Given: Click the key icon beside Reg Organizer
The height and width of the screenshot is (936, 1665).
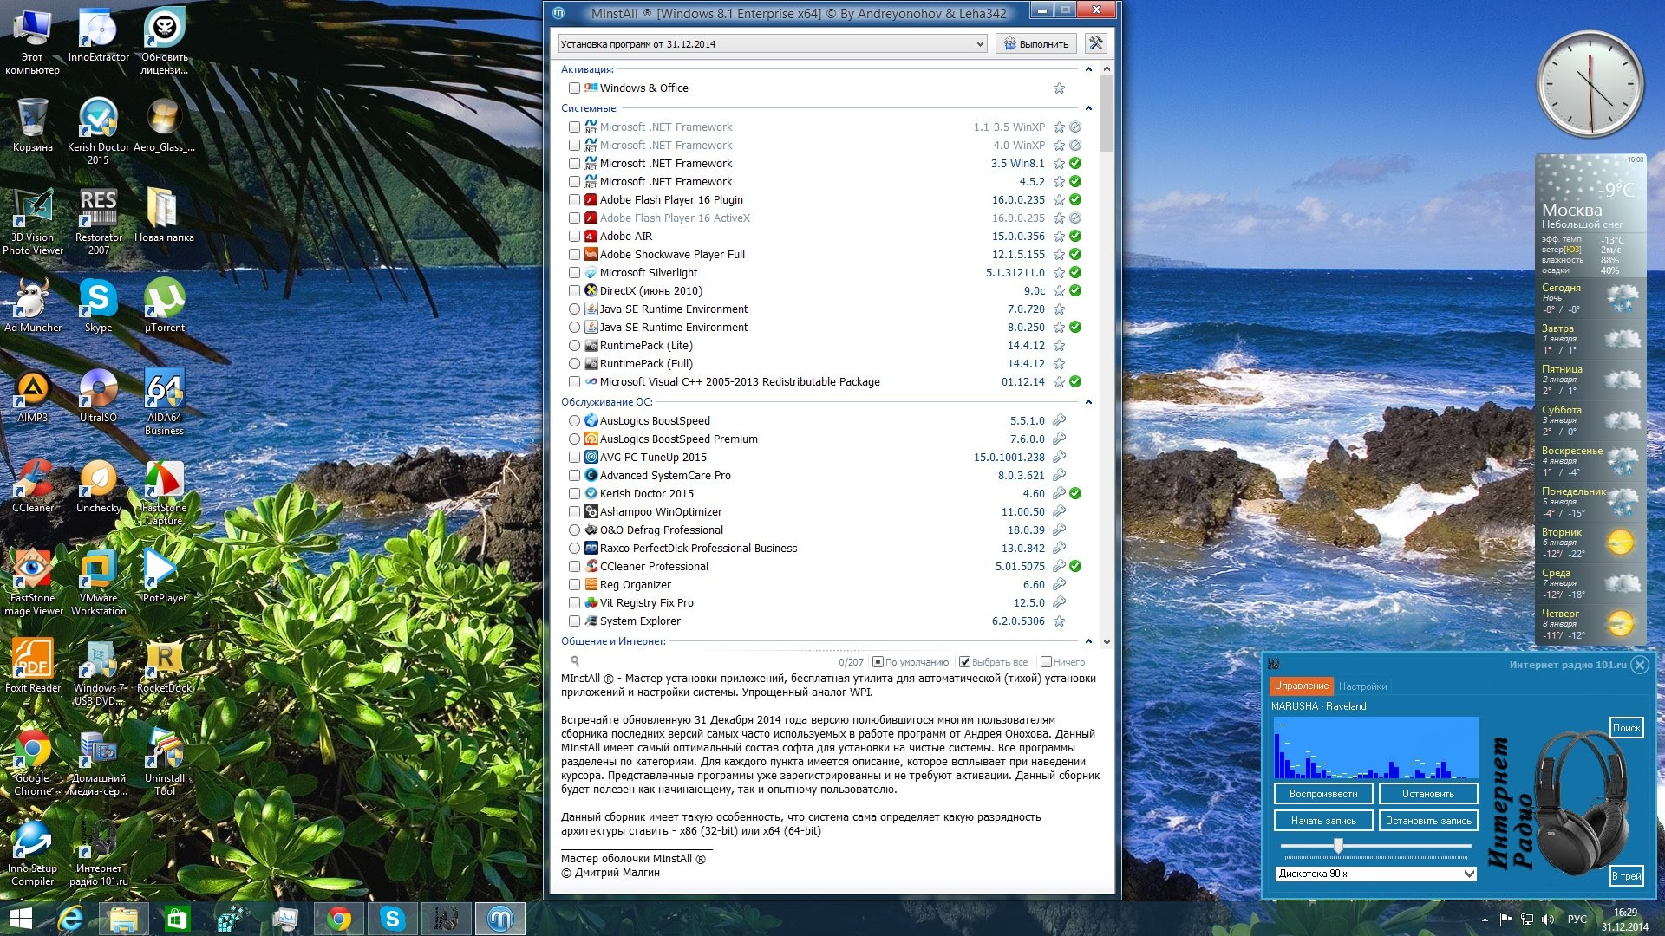Looking at the screenshot, I should (x=1059, y=584).
